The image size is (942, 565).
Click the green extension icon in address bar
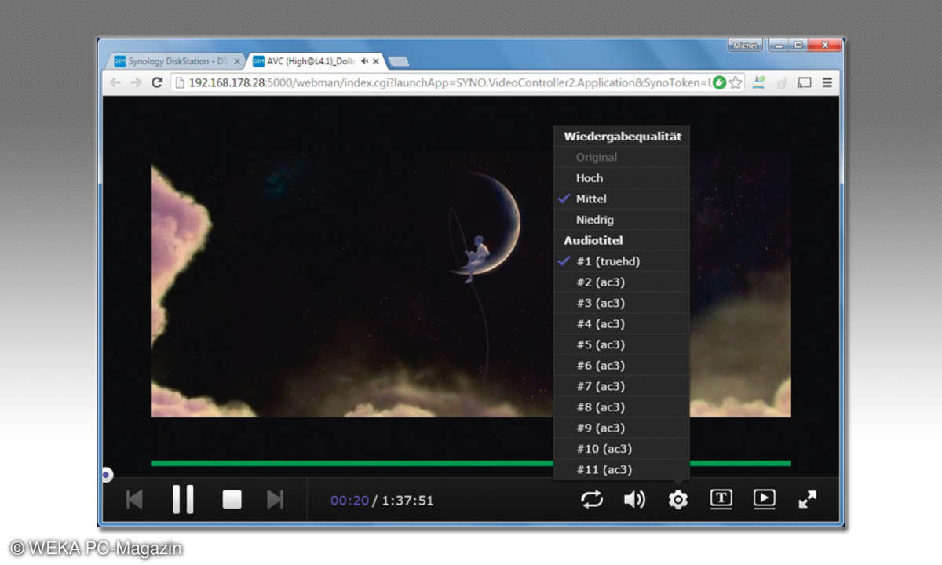coord(718,82)
